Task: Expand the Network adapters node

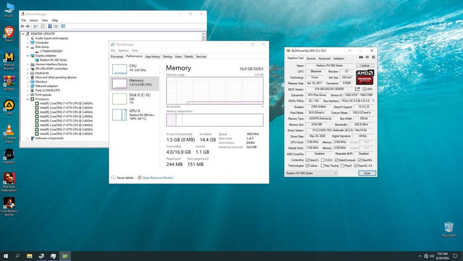Action: pos(28,86)
